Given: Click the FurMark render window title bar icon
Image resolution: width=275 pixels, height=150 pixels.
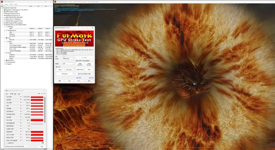Looking at the screenshot, I should point(55,2).
